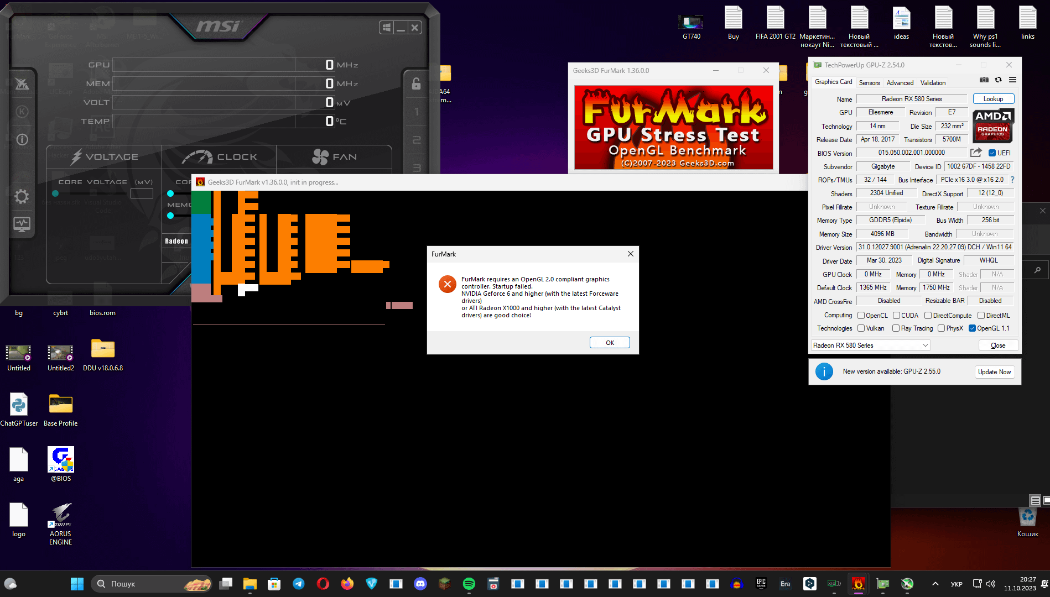
Task: Select the @BIOS desktop shortcut
Action: pyautogui.click(x=61, y=464)
